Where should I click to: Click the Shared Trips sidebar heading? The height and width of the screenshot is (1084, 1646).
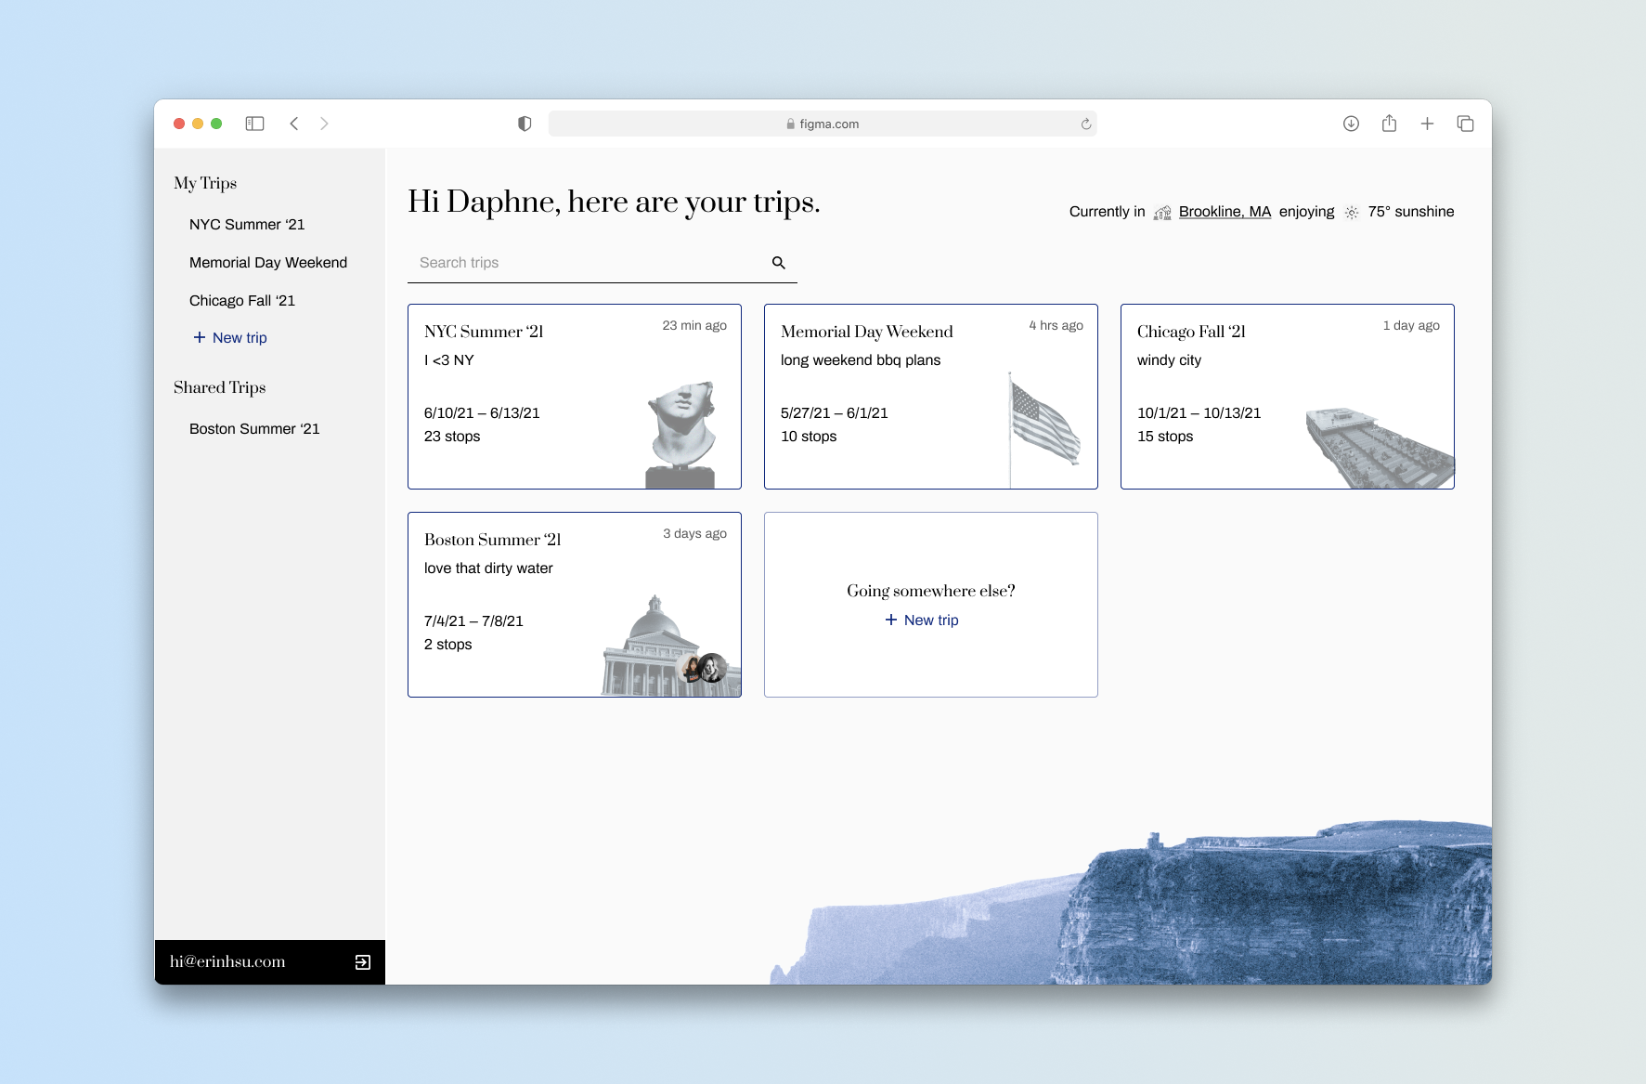coord(220,387)
